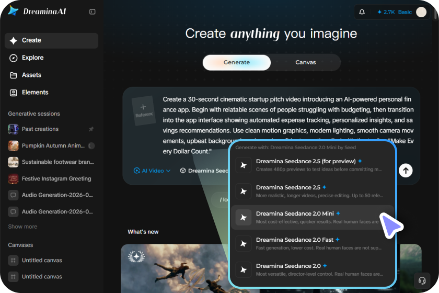Click the Seedance 2.5 preview model icon
439x293 pixels.
[244, 165]
